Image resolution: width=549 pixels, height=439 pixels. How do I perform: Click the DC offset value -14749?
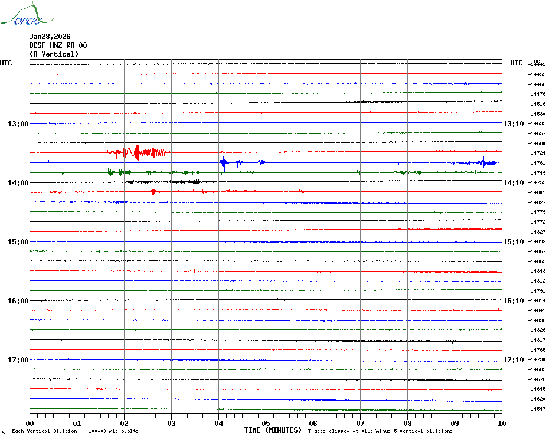537,173
